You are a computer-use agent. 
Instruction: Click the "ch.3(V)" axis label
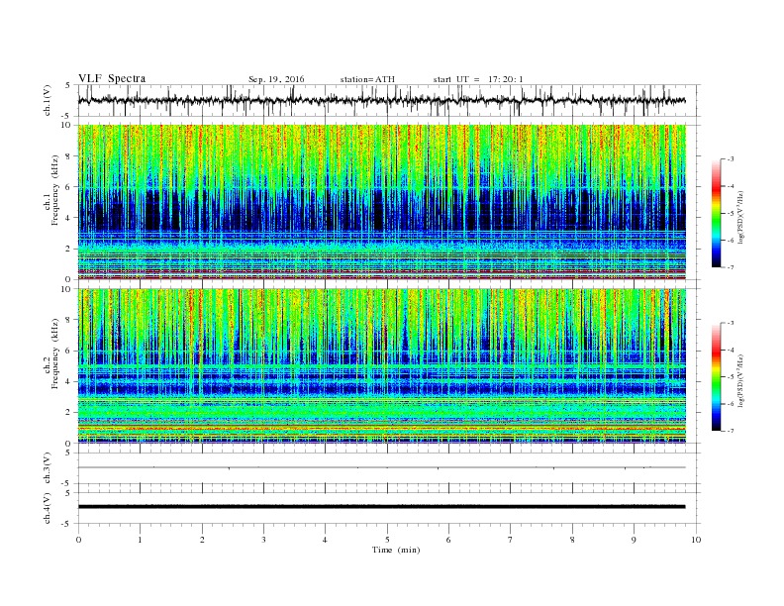(48, 468)
